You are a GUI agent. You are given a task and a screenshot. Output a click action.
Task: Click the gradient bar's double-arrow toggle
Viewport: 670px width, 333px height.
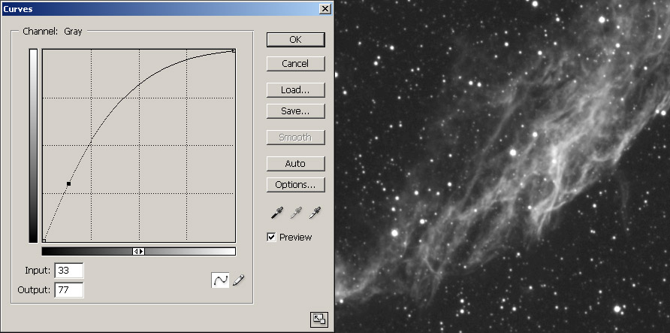coord(138,251)
